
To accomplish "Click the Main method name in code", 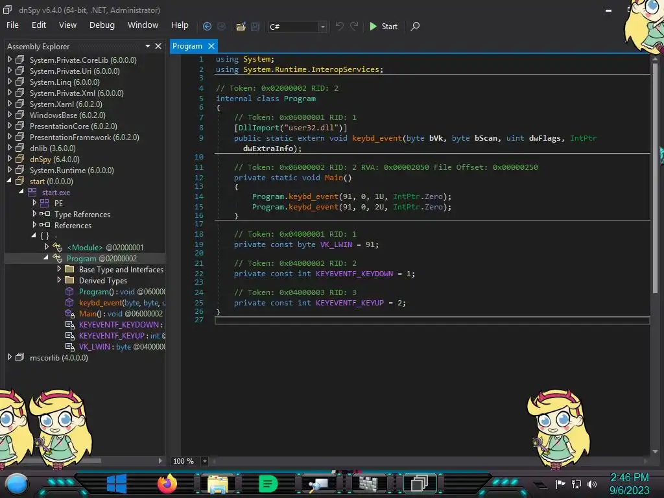I will 333,178.
